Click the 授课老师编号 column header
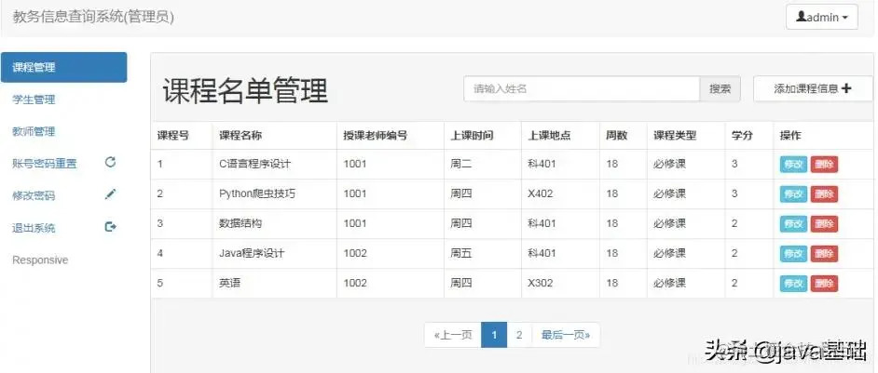The width and height of the screenshot is (878, 373). point(376,135)
